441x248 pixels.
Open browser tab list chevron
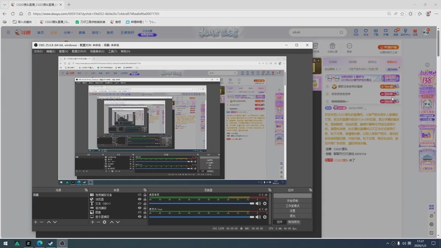(4, 4)
